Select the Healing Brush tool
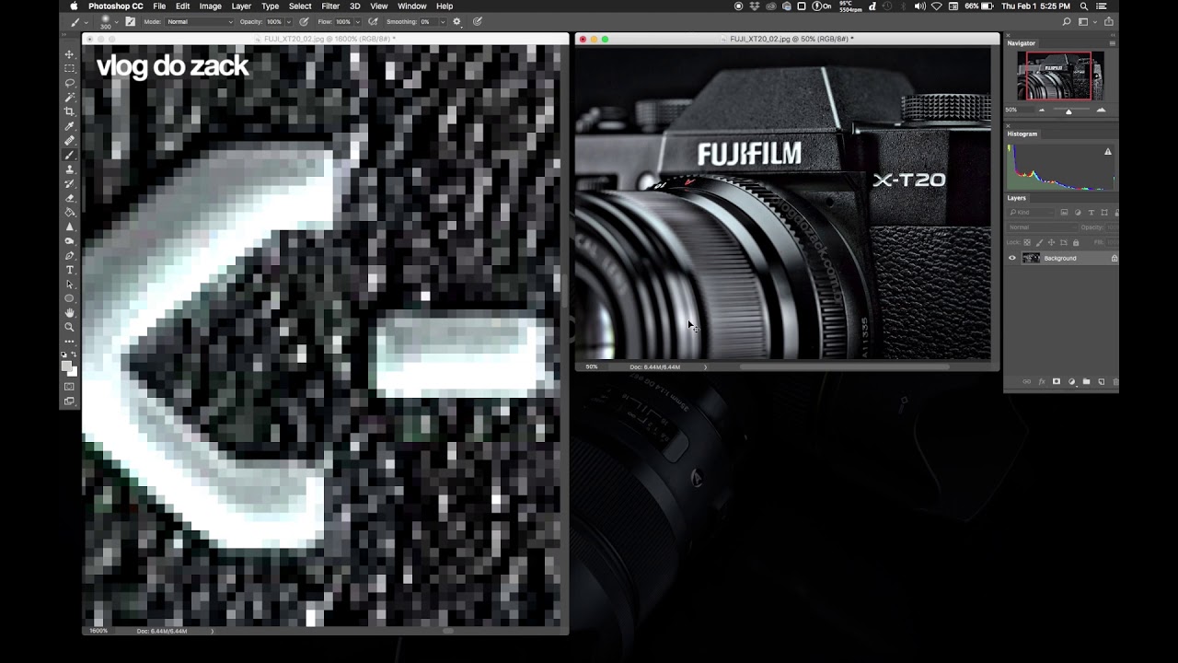Image resolution: width=1178 pixels, height=663 pixels. pyautogui.click(x=69, y=141)
